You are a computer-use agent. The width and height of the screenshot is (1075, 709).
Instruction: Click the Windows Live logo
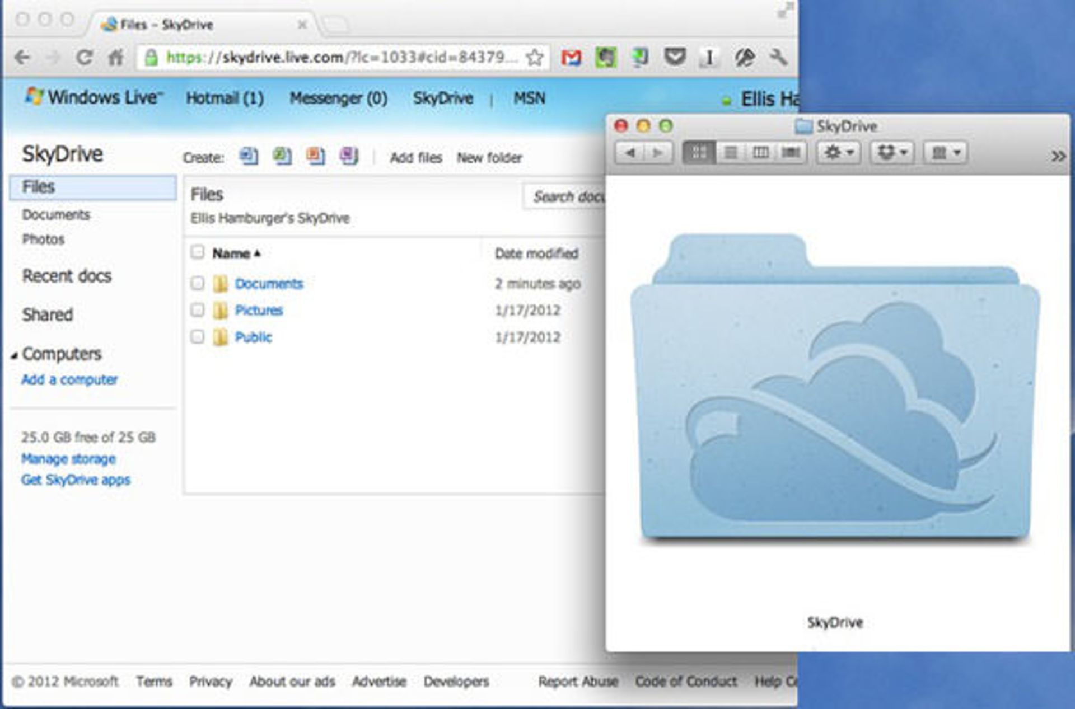point(94,97)
